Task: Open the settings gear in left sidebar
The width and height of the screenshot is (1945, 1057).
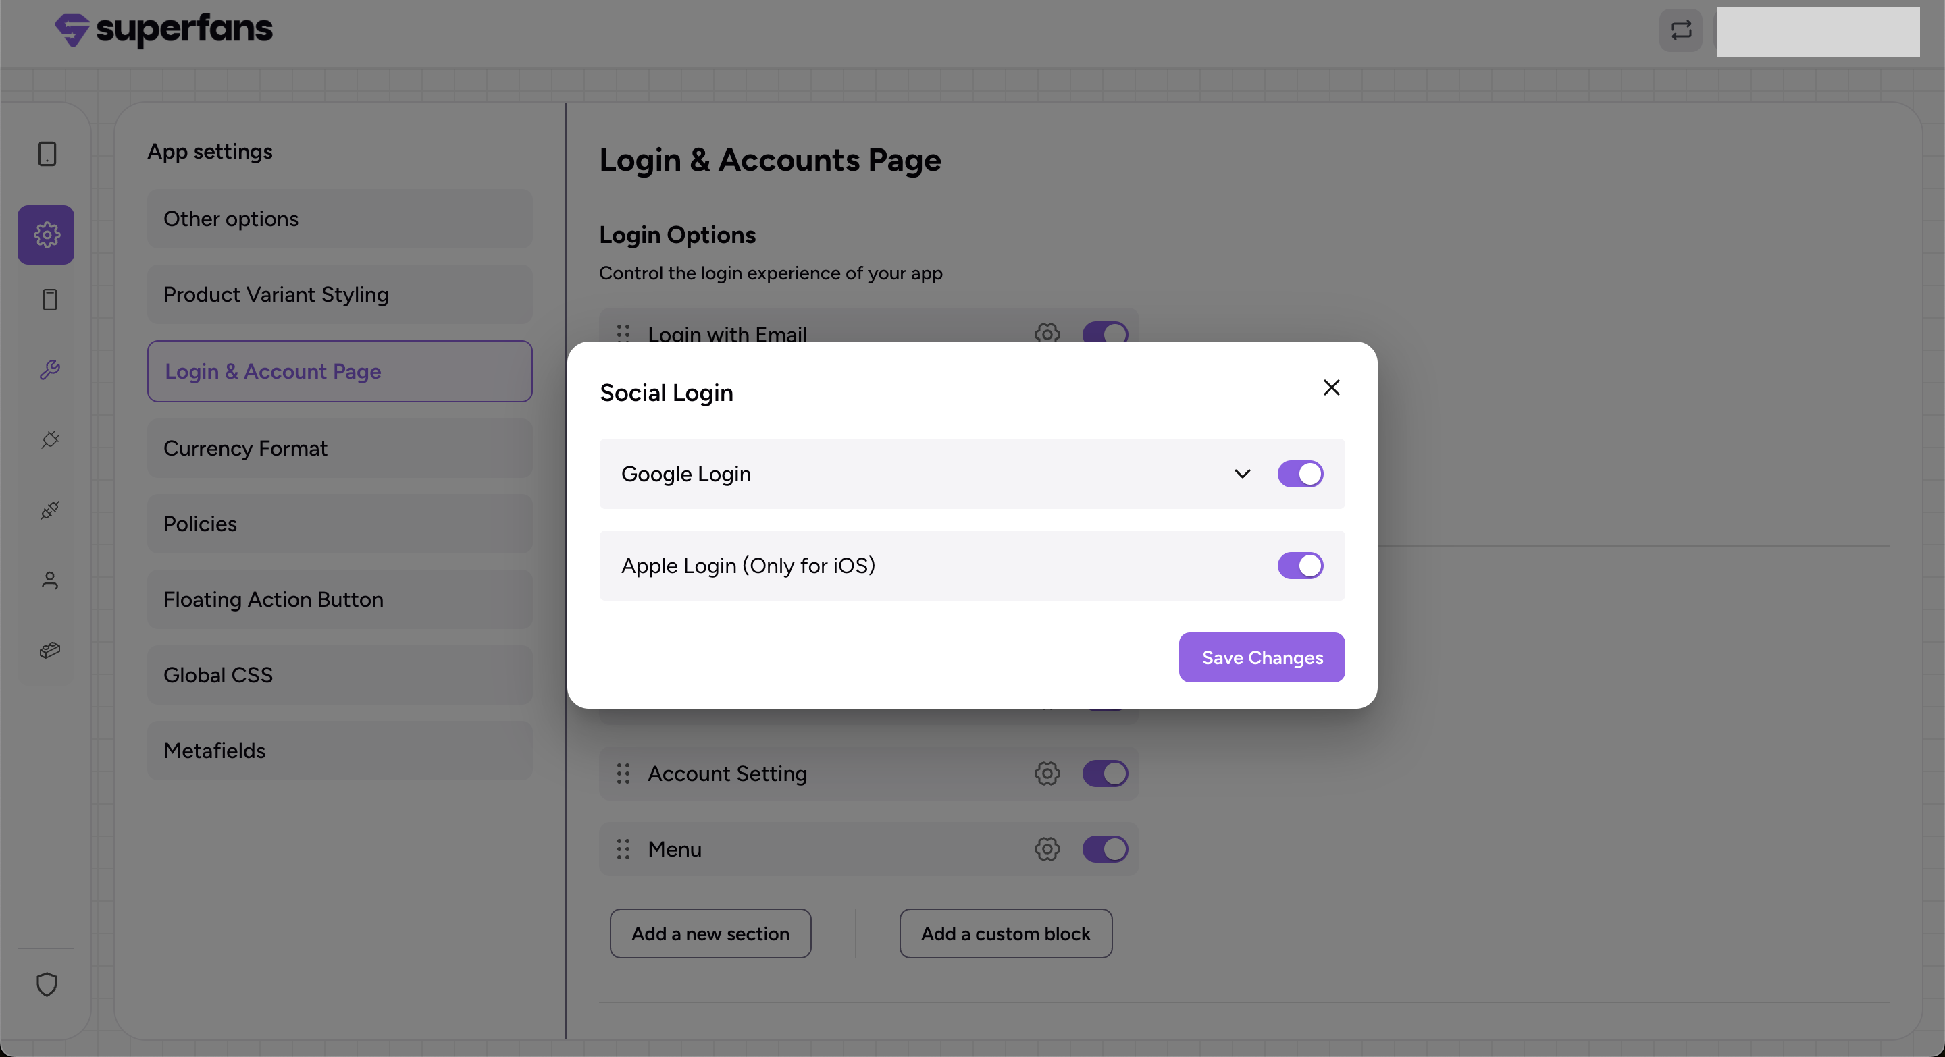Action: click(46, 235)
